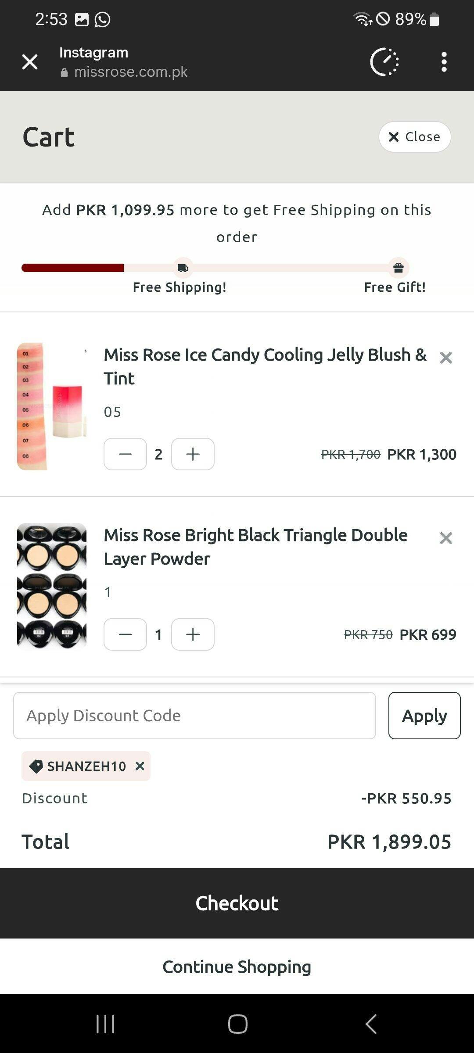Tap the Free Shipping truck milestone icon
Screen dimensions: 474x1053
coord(183,268)
